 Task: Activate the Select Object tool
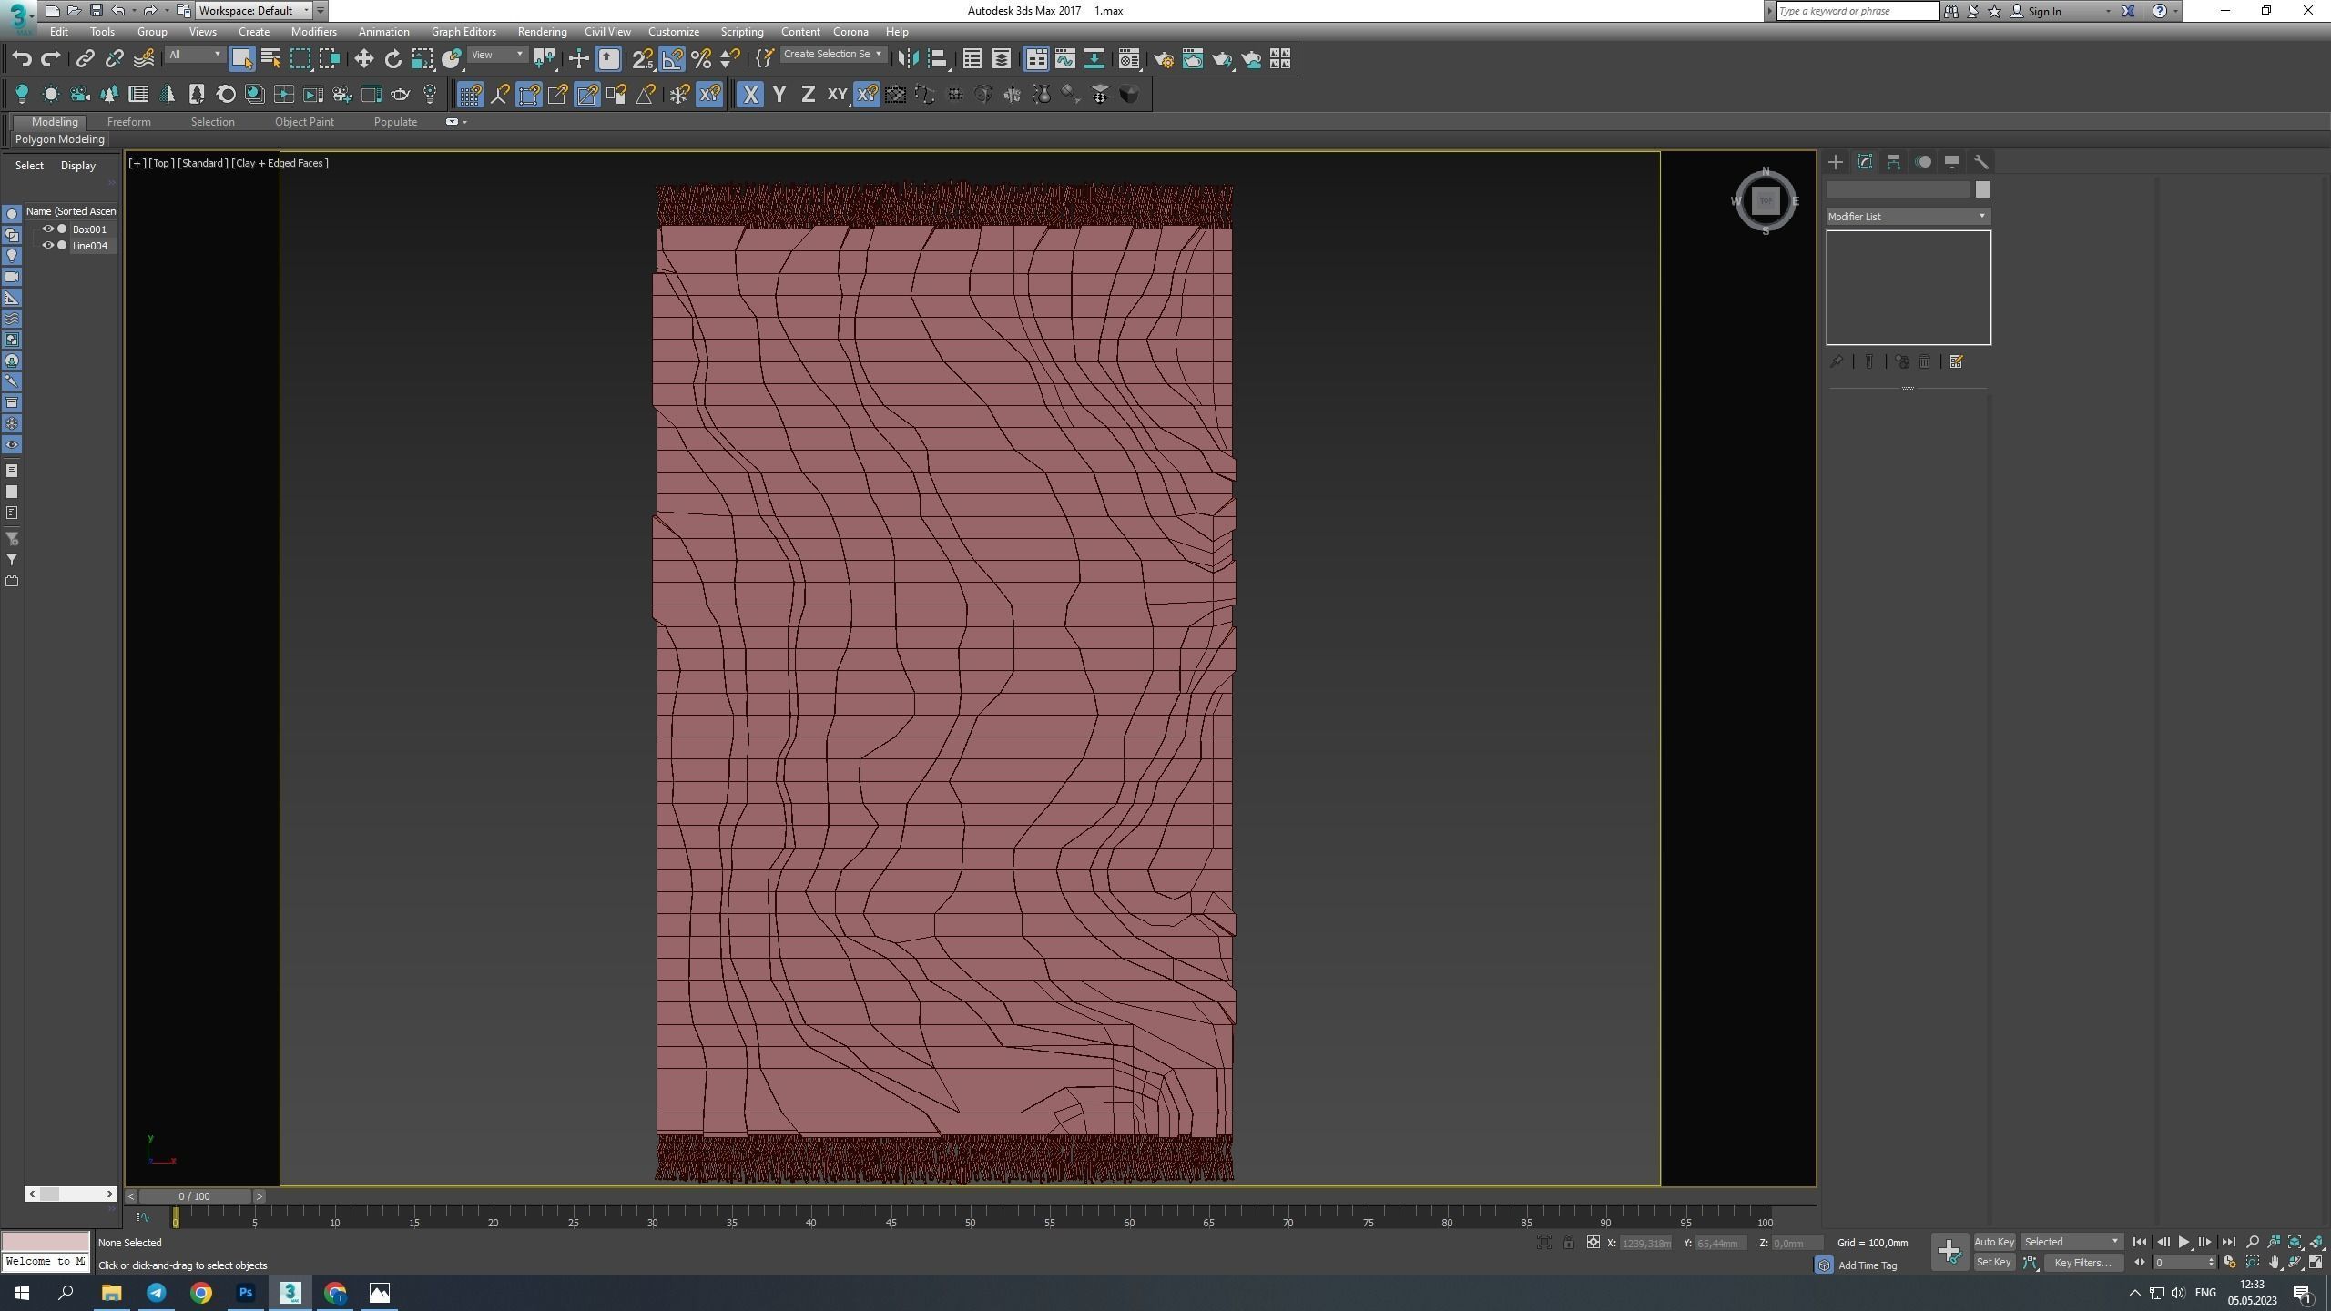click(x=241, y=59)
